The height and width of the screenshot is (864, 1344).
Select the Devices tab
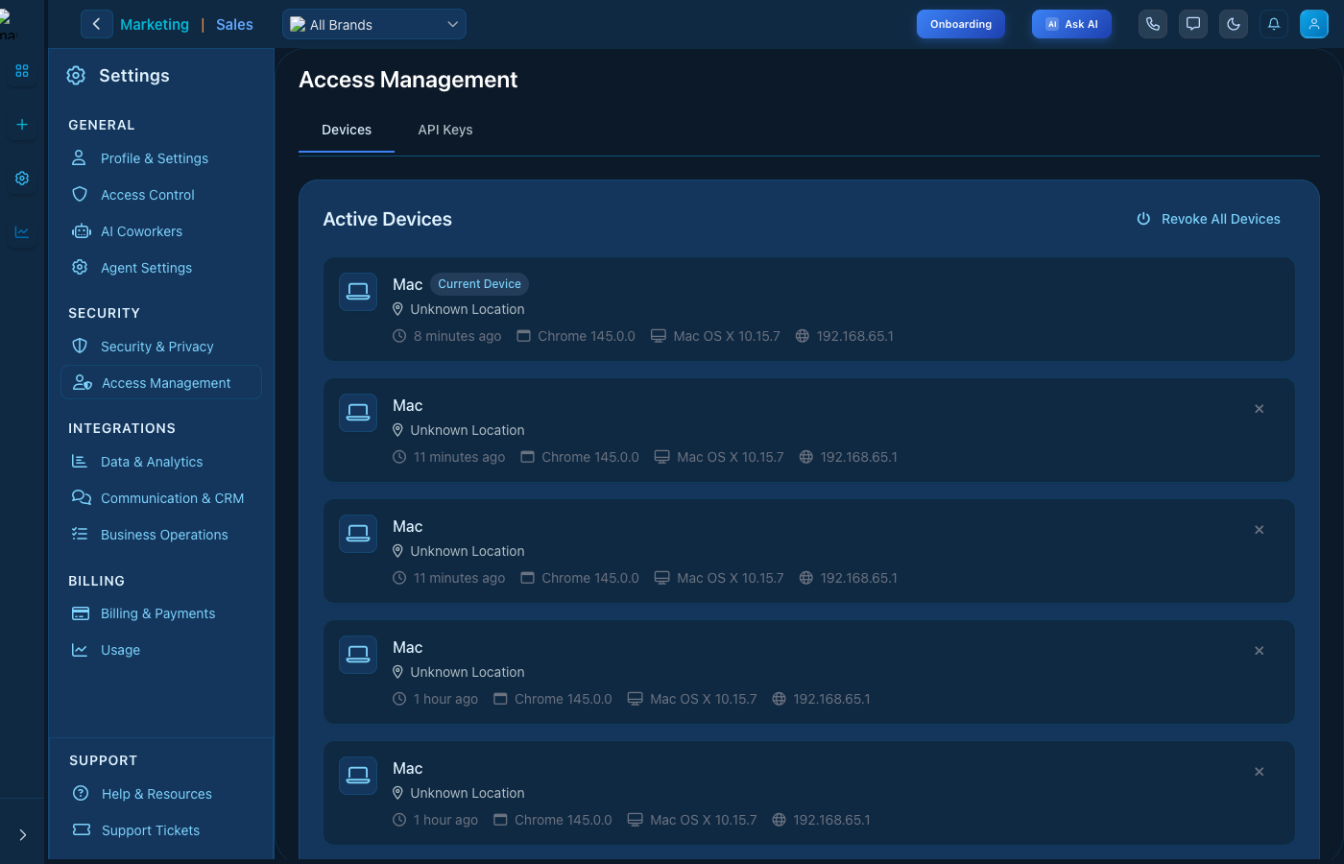347,130
